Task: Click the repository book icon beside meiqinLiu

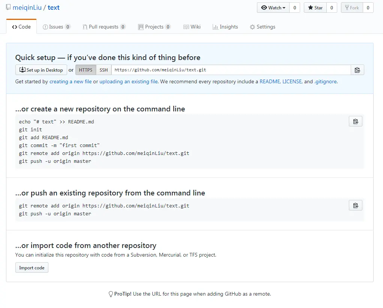Action: 8,8
